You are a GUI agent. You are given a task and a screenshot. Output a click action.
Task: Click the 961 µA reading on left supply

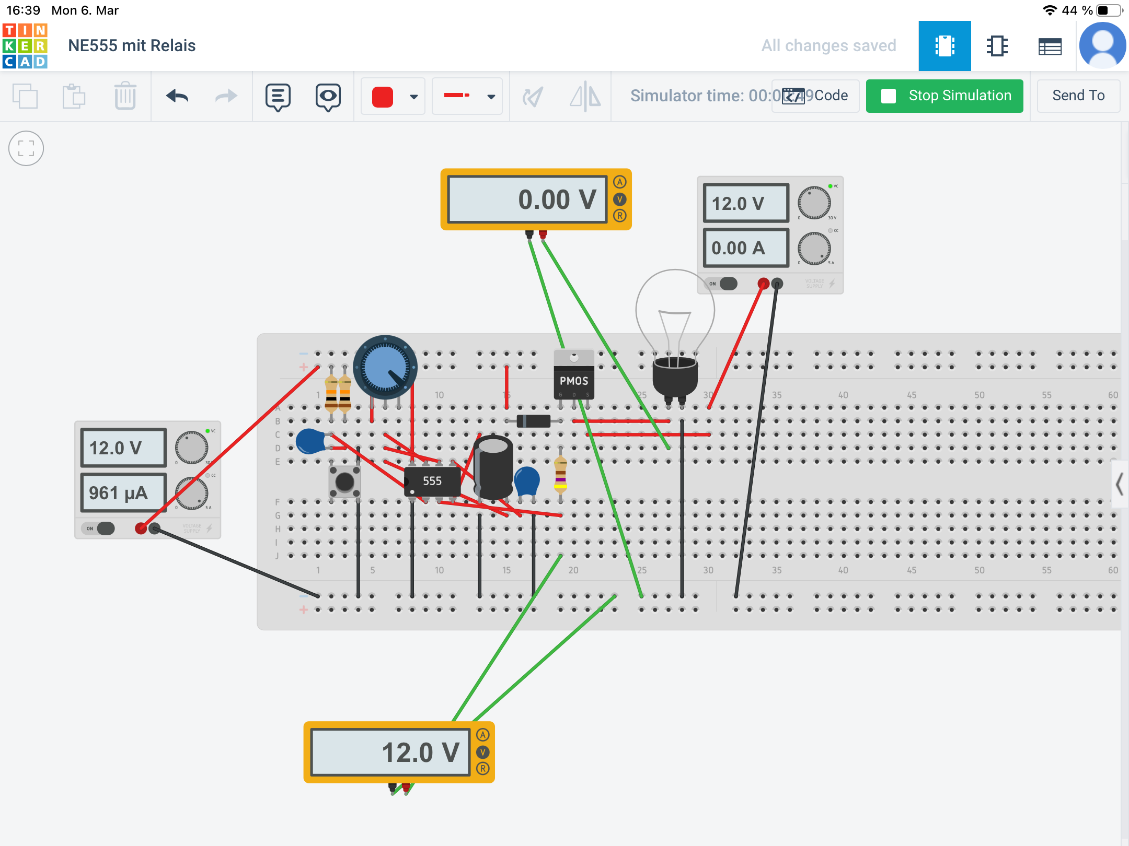124,493
